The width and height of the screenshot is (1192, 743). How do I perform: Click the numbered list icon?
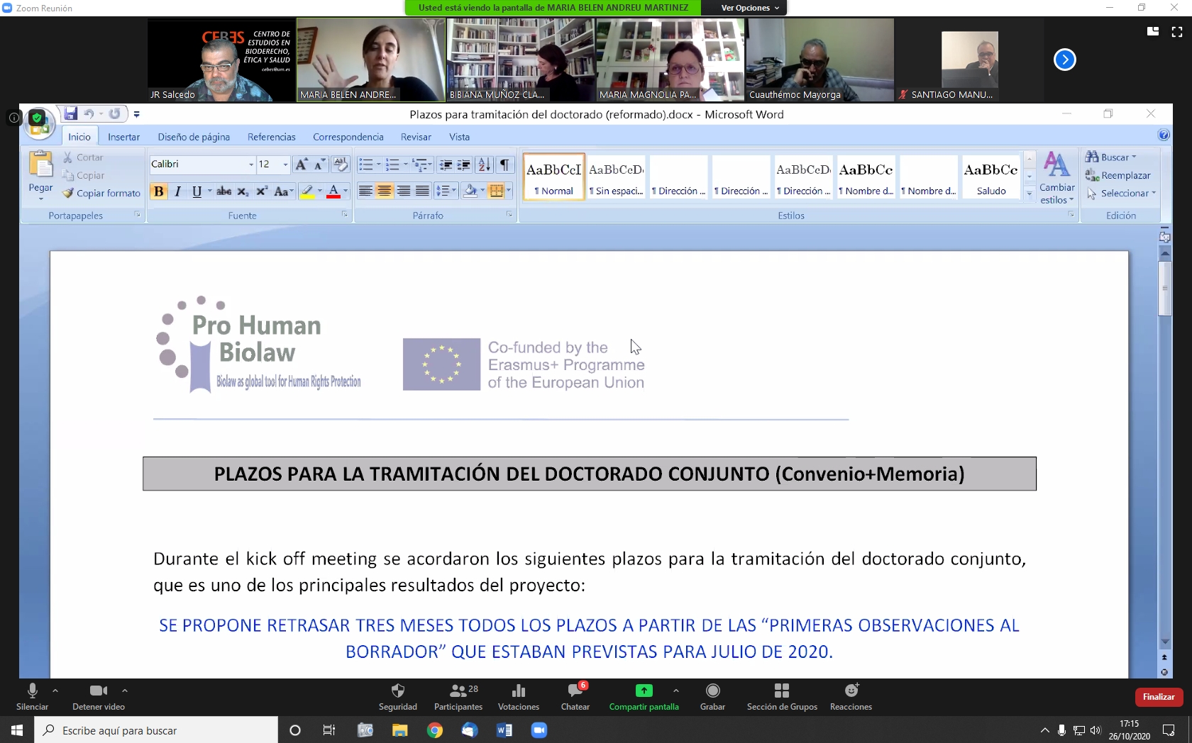(x=392, y=165)
